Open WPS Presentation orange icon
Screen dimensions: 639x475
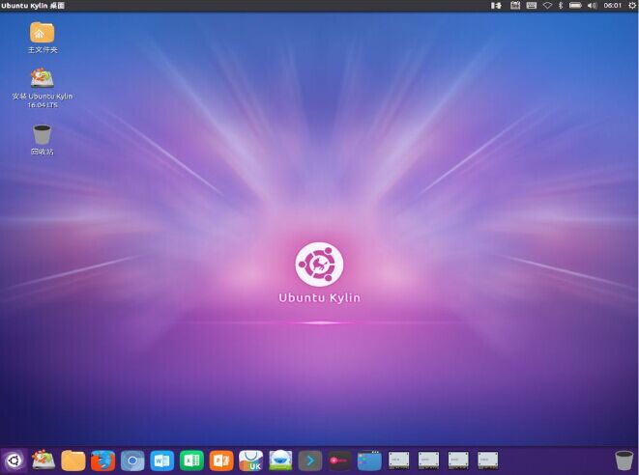click(221, 461)
